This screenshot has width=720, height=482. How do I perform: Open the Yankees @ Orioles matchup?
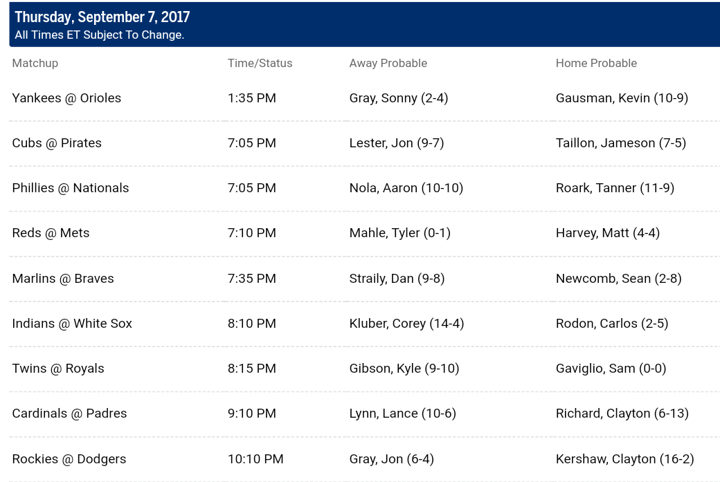coord(66,98)
